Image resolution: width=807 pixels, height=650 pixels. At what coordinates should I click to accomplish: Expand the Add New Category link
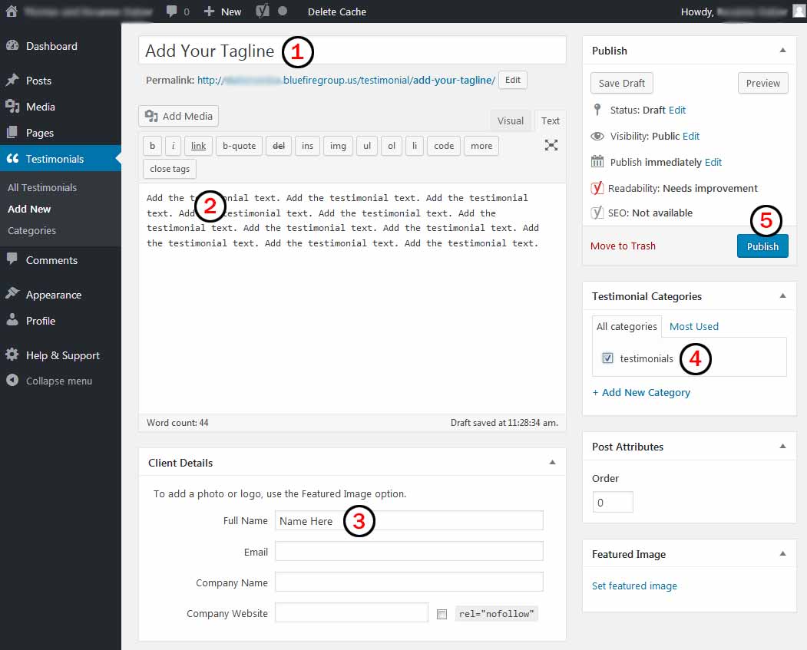(640, 392)
